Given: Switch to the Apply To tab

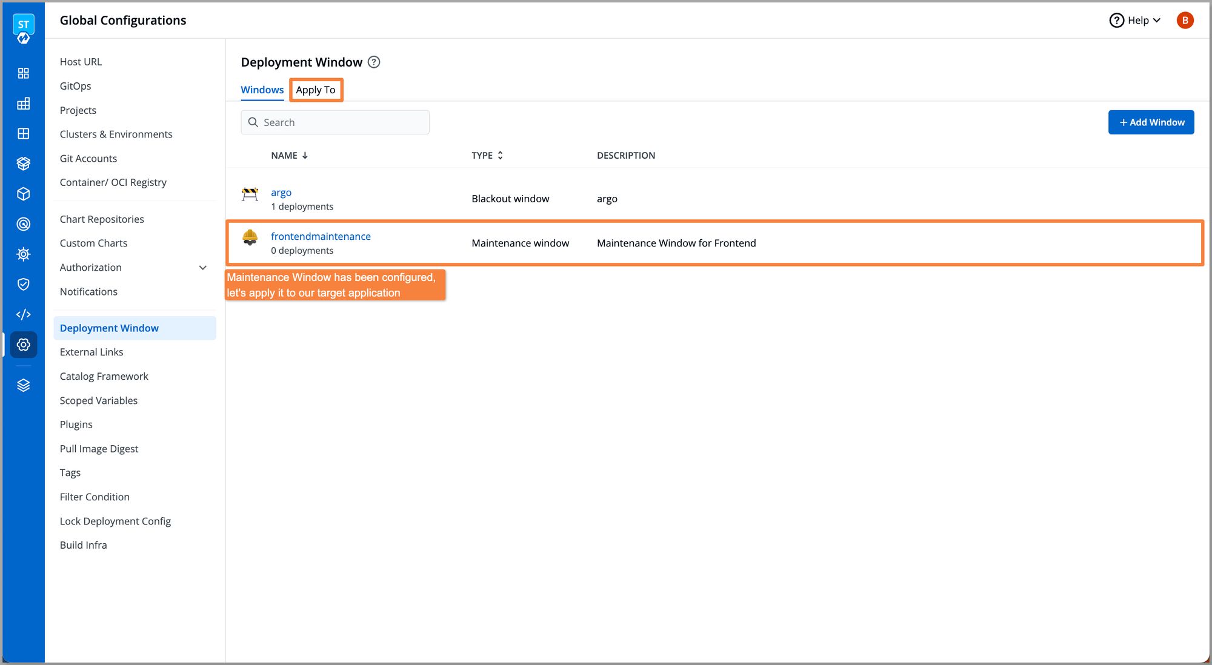Looking at the screenshot, I should tap(316, 89).
